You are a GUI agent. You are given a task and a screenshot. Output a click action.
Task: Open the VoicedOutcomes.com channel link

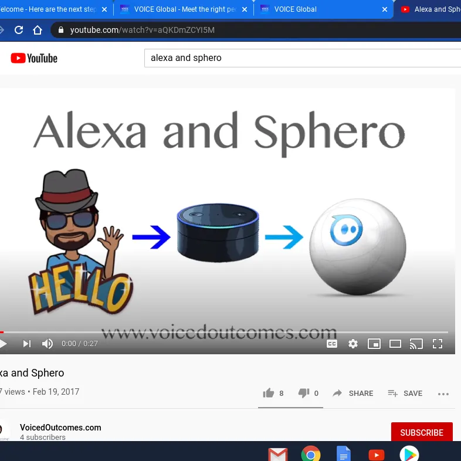click(x=60, y=428)
